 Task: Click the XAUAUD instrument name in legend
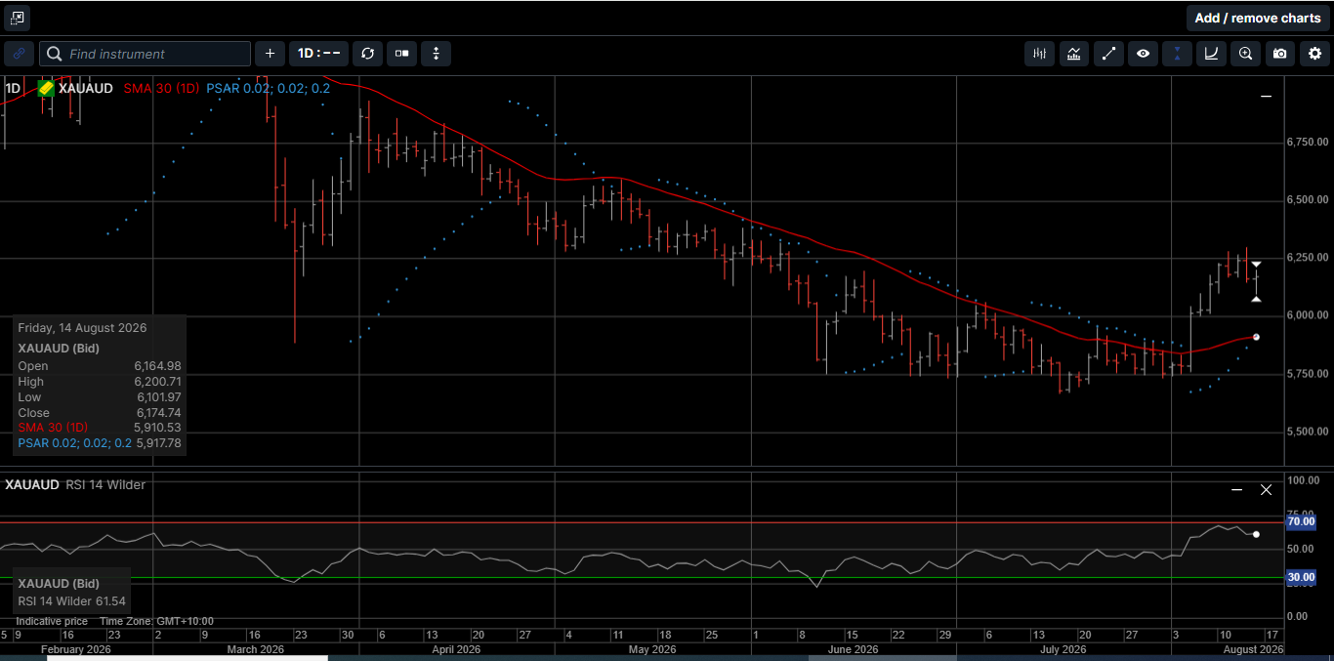(x=86, y=88)
